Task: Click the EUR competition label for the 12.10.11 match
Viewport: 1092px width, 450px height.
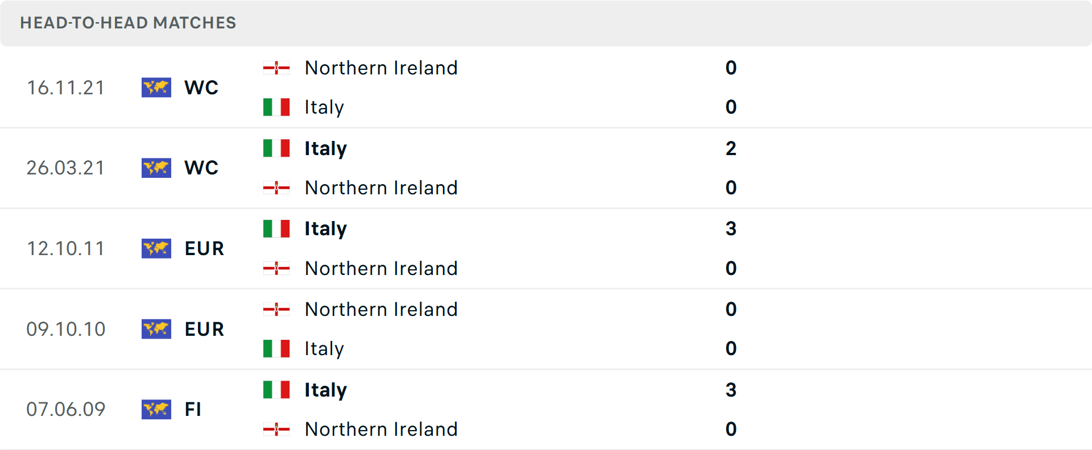Action: click(204, 248)
